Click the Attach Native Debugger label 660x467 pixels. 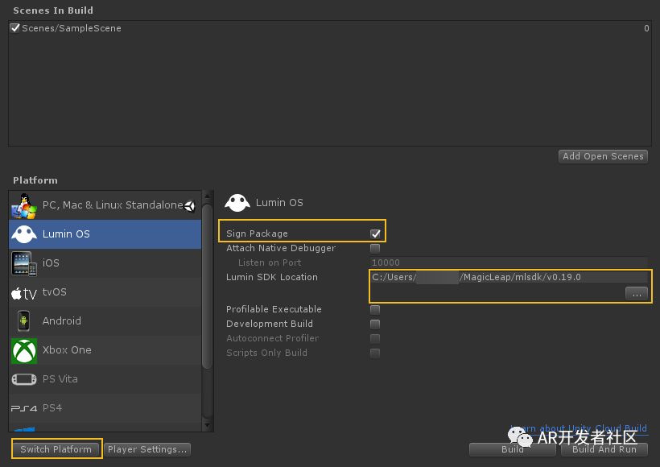(x=281, y=248)
